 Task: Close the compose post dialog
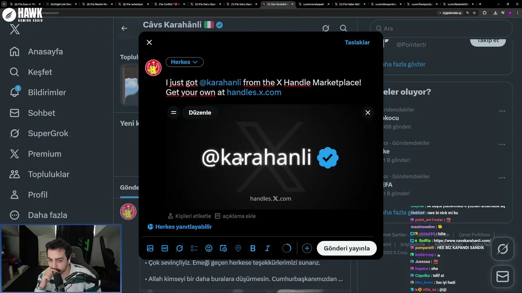point(149,42)
